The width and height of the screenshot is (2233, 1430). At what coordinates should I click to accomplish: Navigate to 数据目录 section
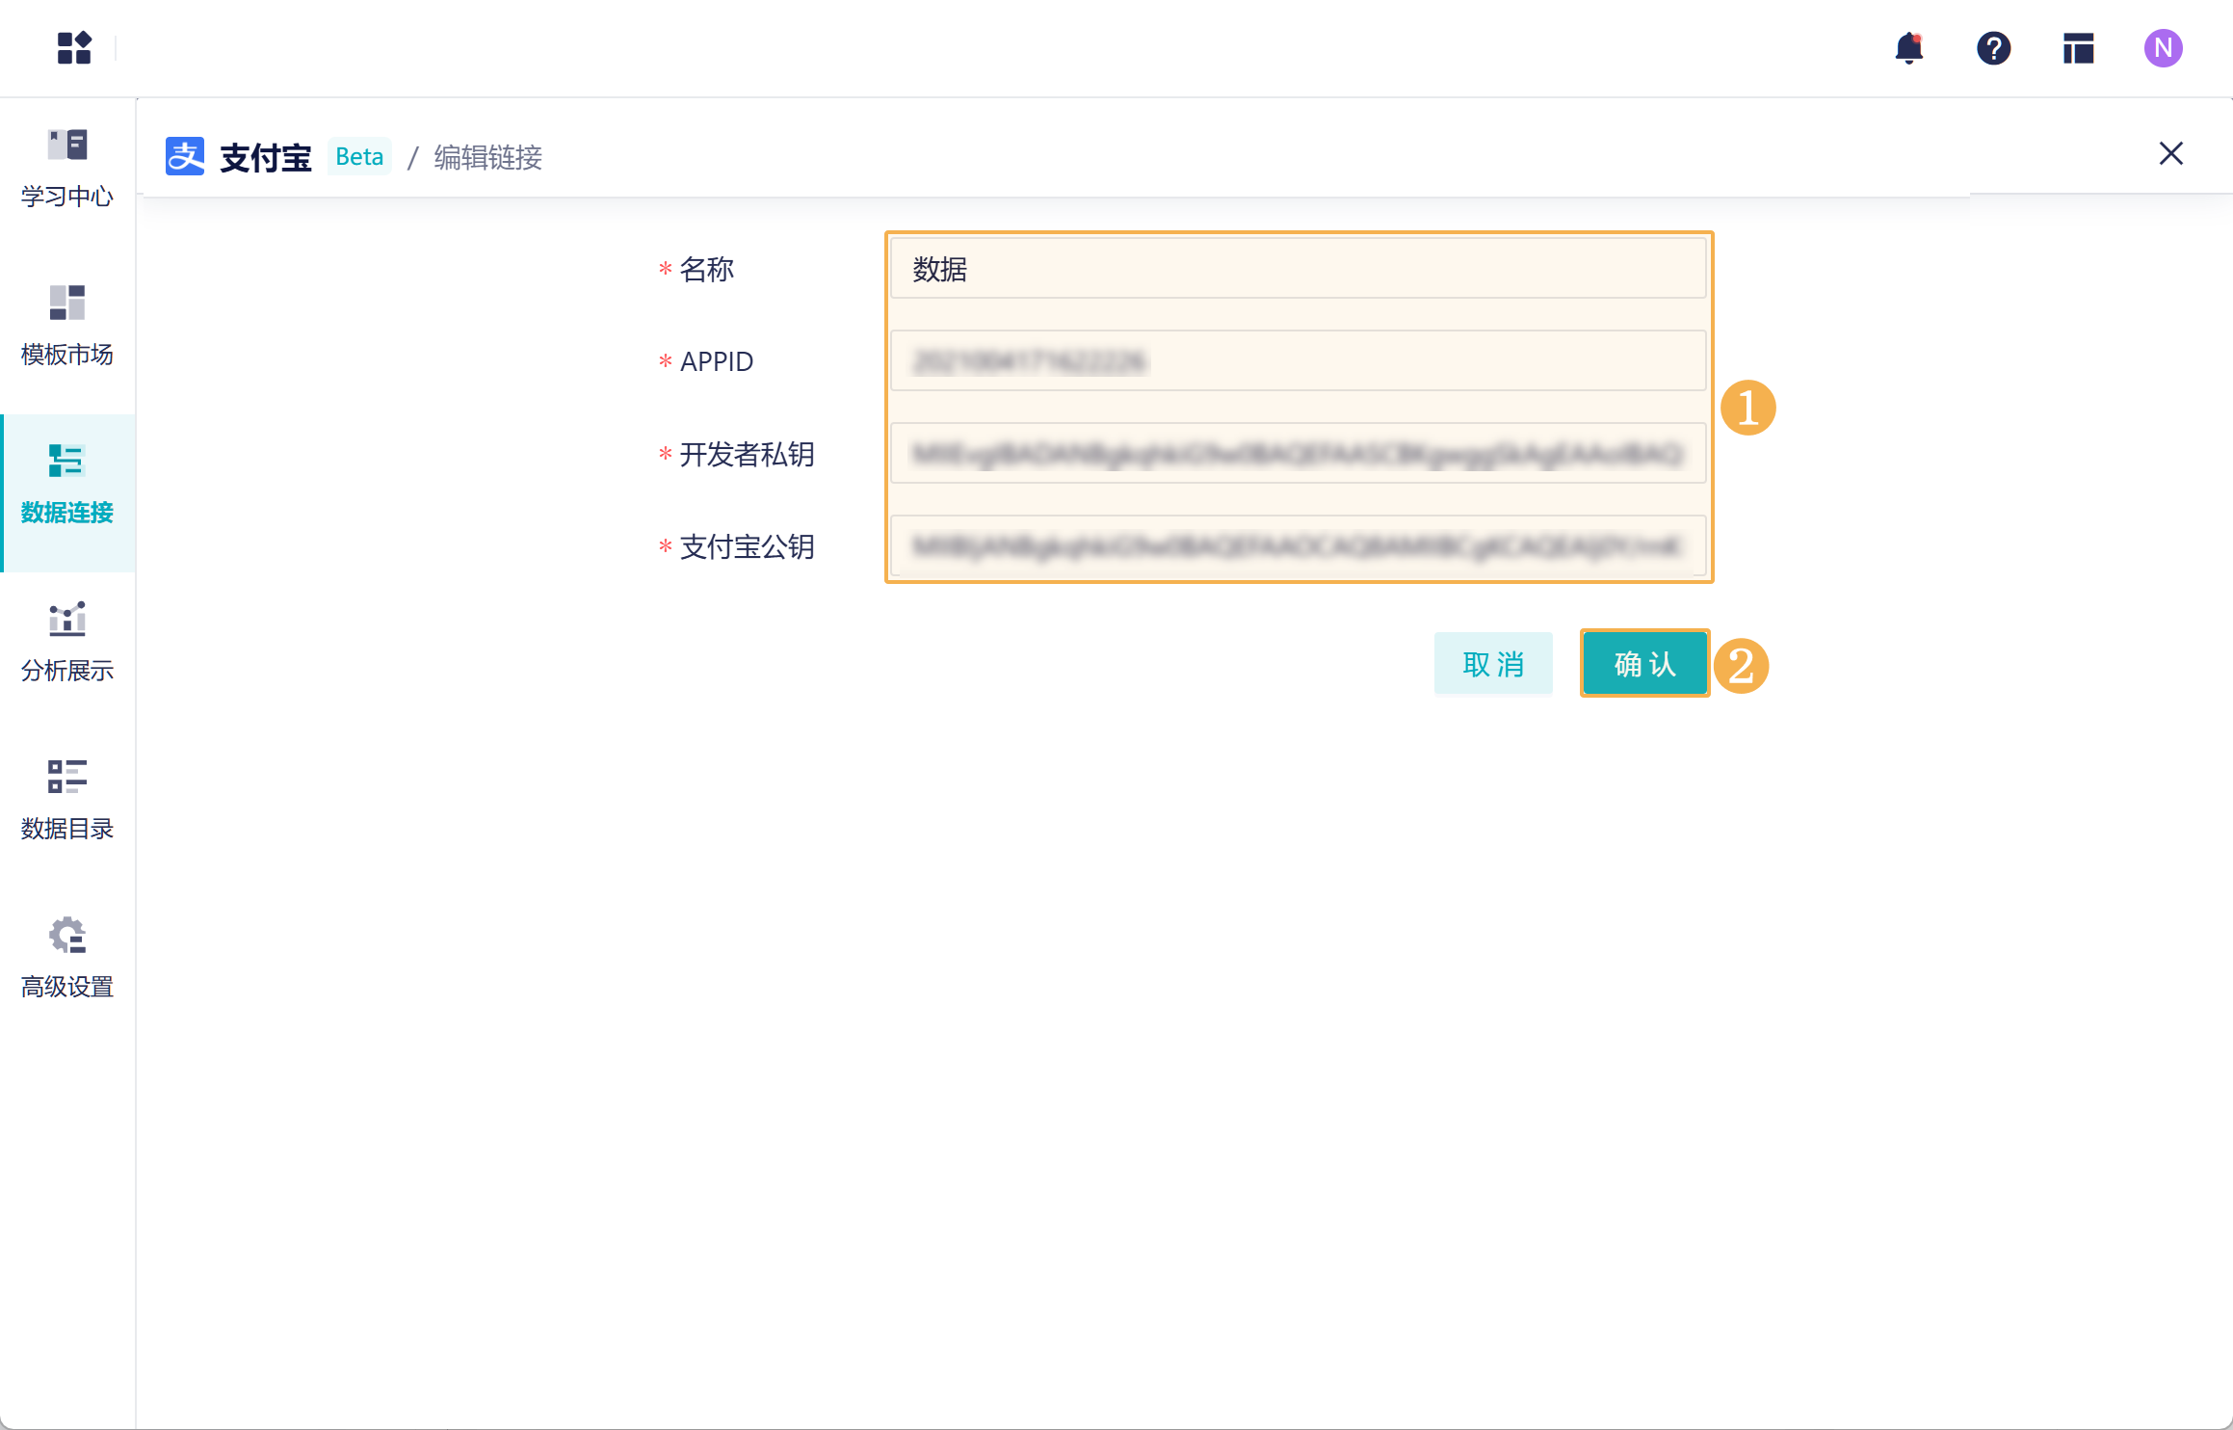point(67,801)
